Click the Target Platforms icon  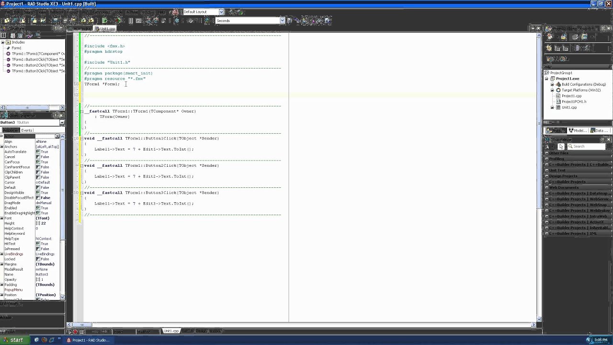[x=558, y=90]
